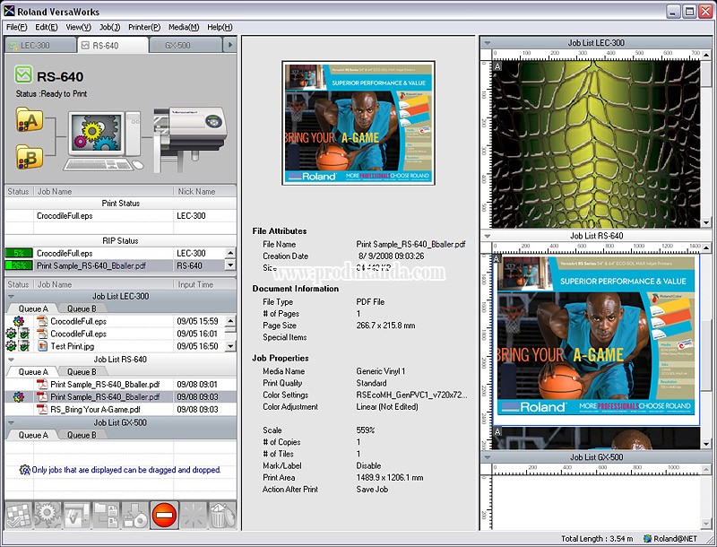Click the save-to-disc icon in bottom toolbar
717x547 pixels.
click(x=134, y=517)
